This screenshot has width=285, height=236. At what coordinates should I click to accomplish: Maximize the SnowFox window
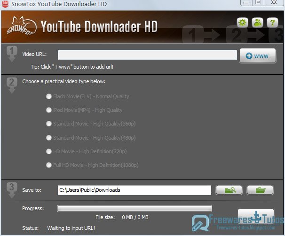pos(258,2)
